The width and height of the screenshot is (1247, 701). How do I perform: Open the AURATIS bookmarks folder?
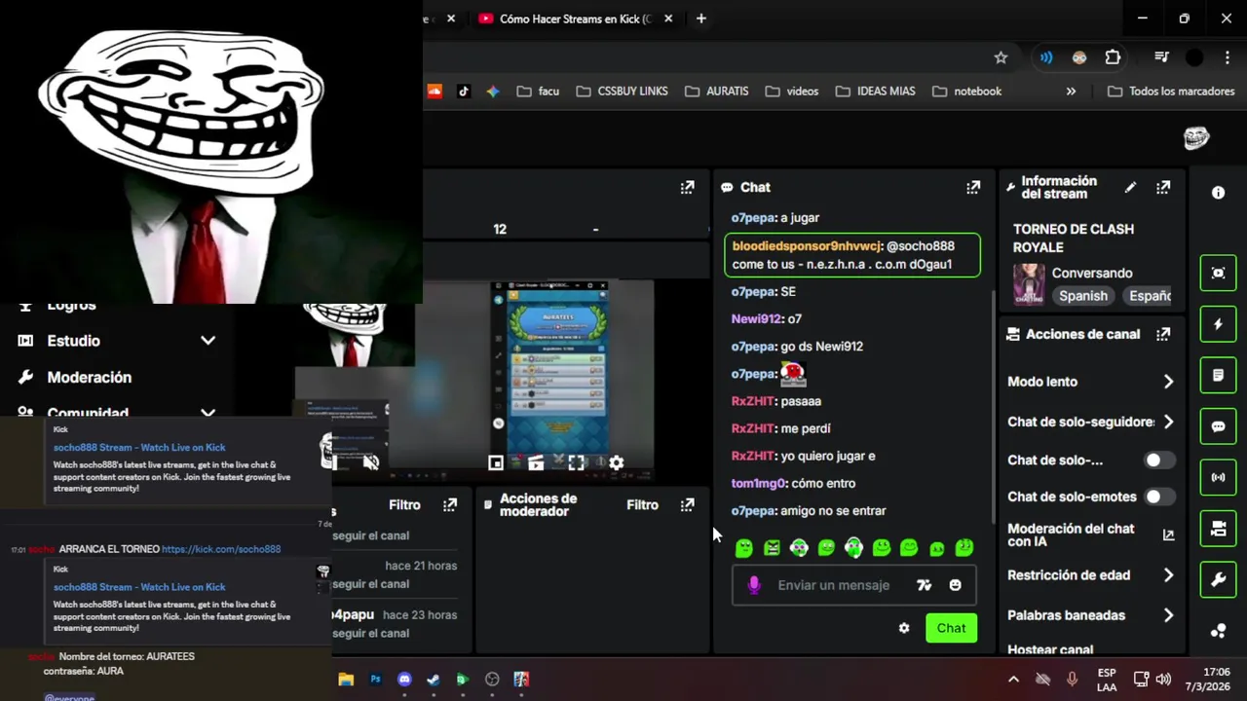(716, 91)
